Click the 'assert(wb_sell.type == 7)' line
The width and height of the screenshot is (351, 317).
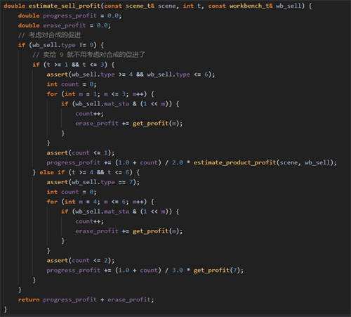pyautogui.click(x=93, y=182)
